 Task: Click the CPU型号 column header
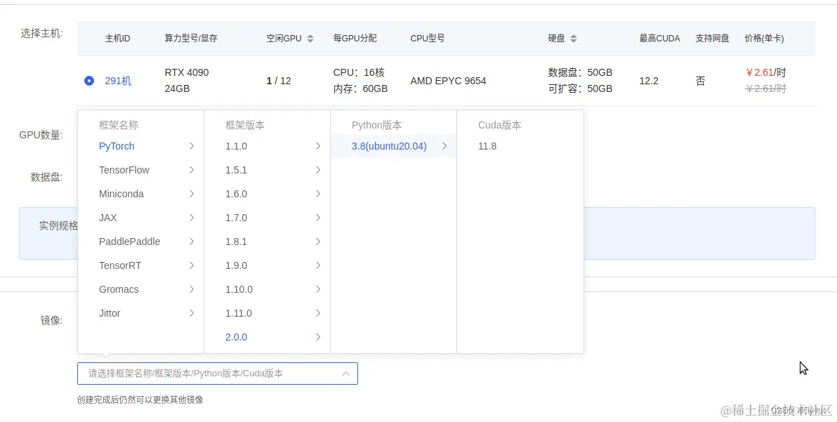click(427, 39)
